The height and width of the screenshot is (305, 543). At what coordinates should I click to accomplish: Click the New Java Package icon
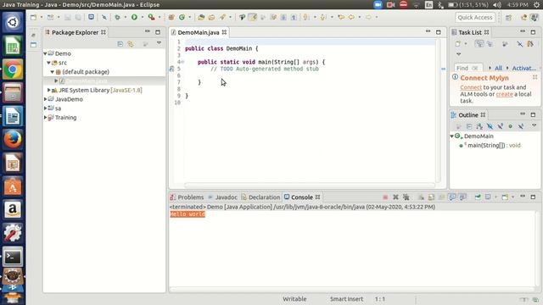coord(171,17)
